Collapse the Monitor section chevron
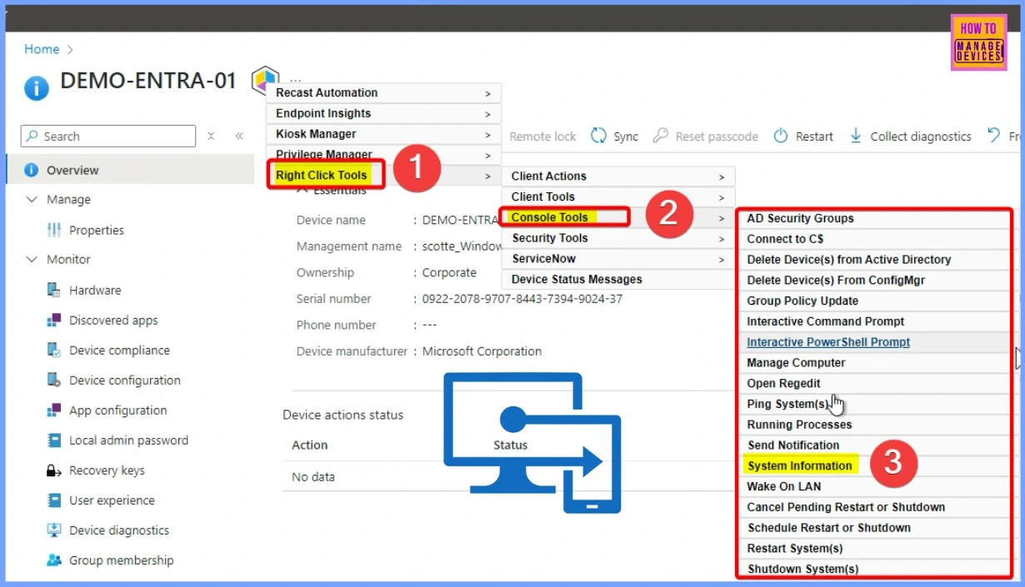This screenshot has width=1025, height=587. (x=32, y=260)
